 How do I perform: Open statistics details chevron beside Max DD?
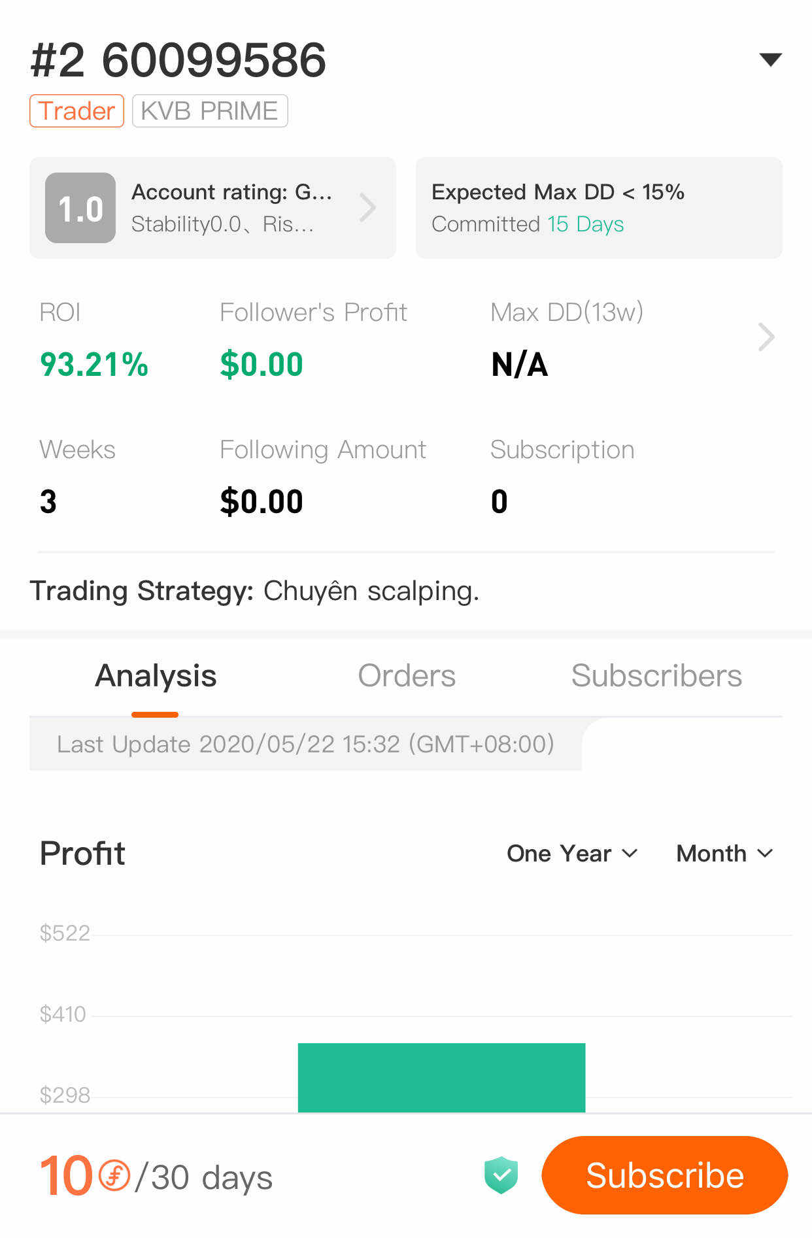[766, 337]
